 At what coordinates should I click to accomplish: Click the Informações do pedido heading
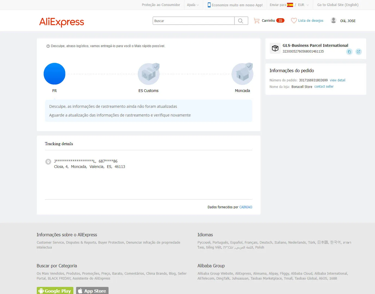coord(292,71)
